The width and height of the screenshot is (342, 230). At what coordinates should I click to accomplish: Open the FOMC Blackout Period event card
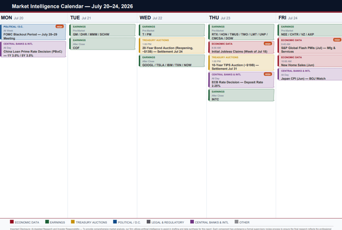pyautogui.click(x=33, y=32)
